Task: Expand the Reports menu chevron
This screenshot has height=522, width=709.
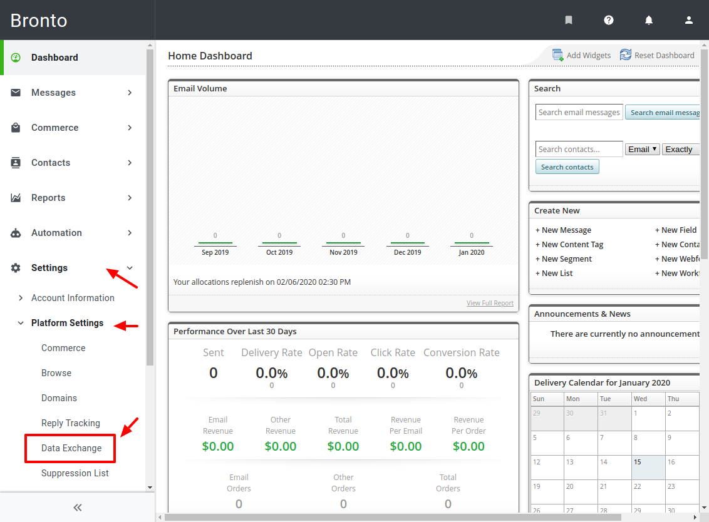Action: (x=130, y=198)
